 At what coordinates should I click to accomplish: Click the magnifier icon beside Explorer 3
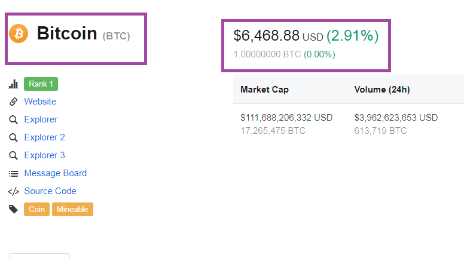pos(13,156)
